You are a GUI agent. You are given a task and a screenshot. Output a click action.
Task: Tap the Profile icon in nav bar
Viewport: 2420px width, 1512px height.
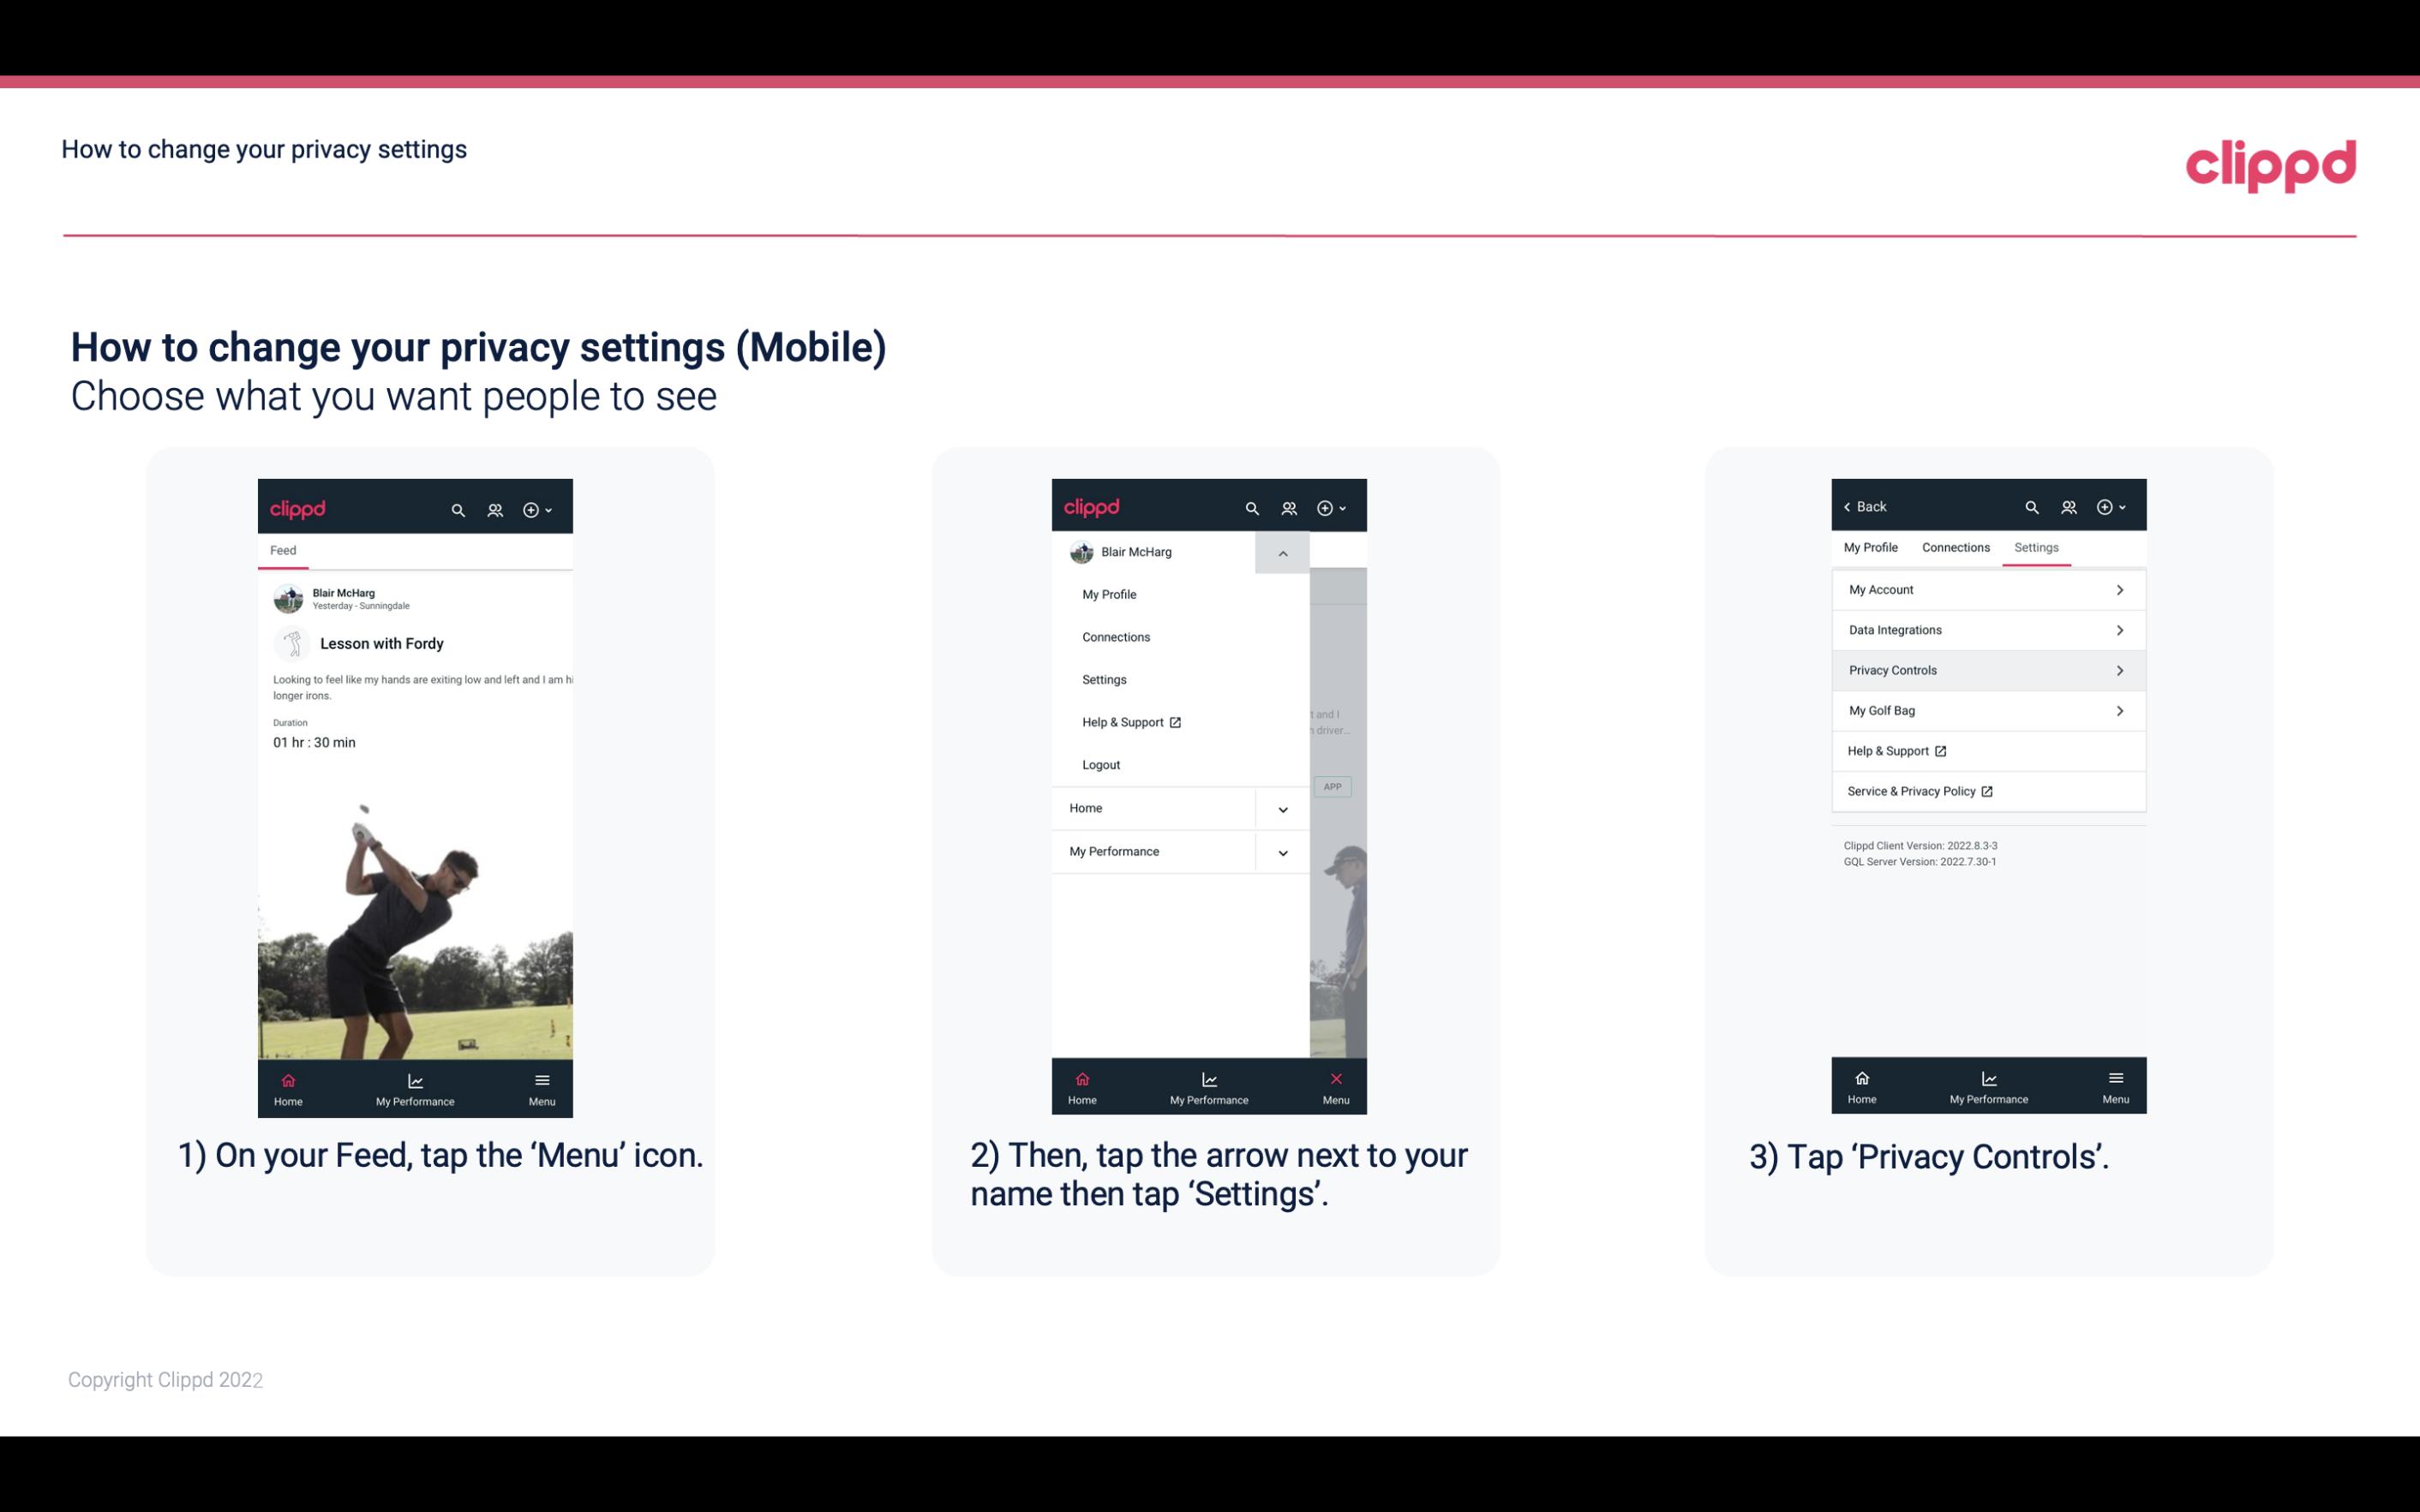493,507
